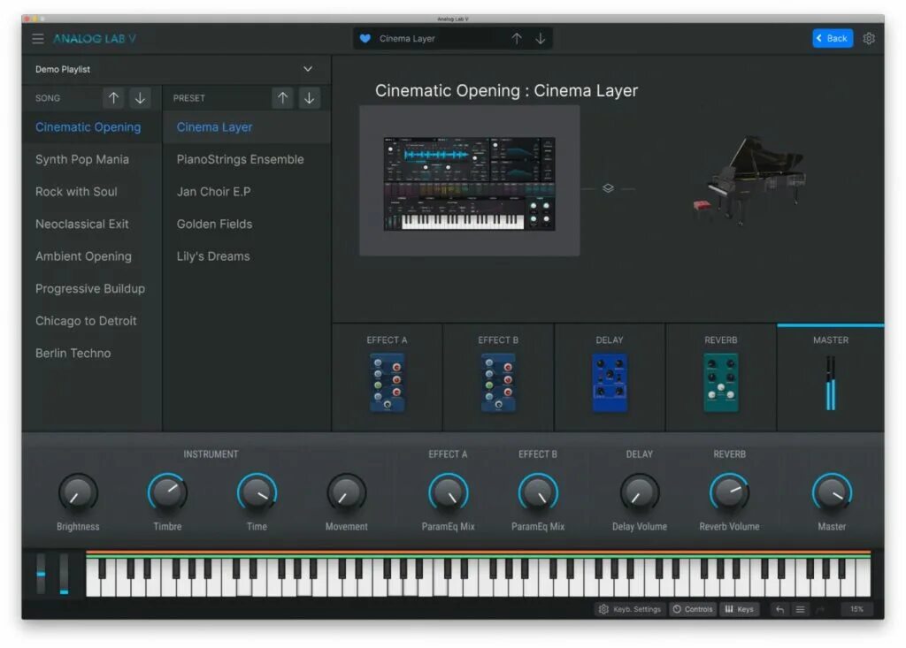Toggle the Controls panel
This screenshot has width=906, height=648.
(x=693, y=609)
